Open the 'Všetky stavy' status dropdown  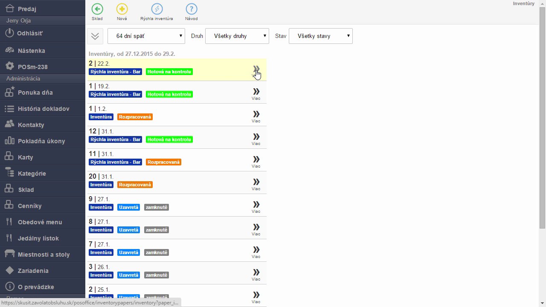tap(321, 36)
